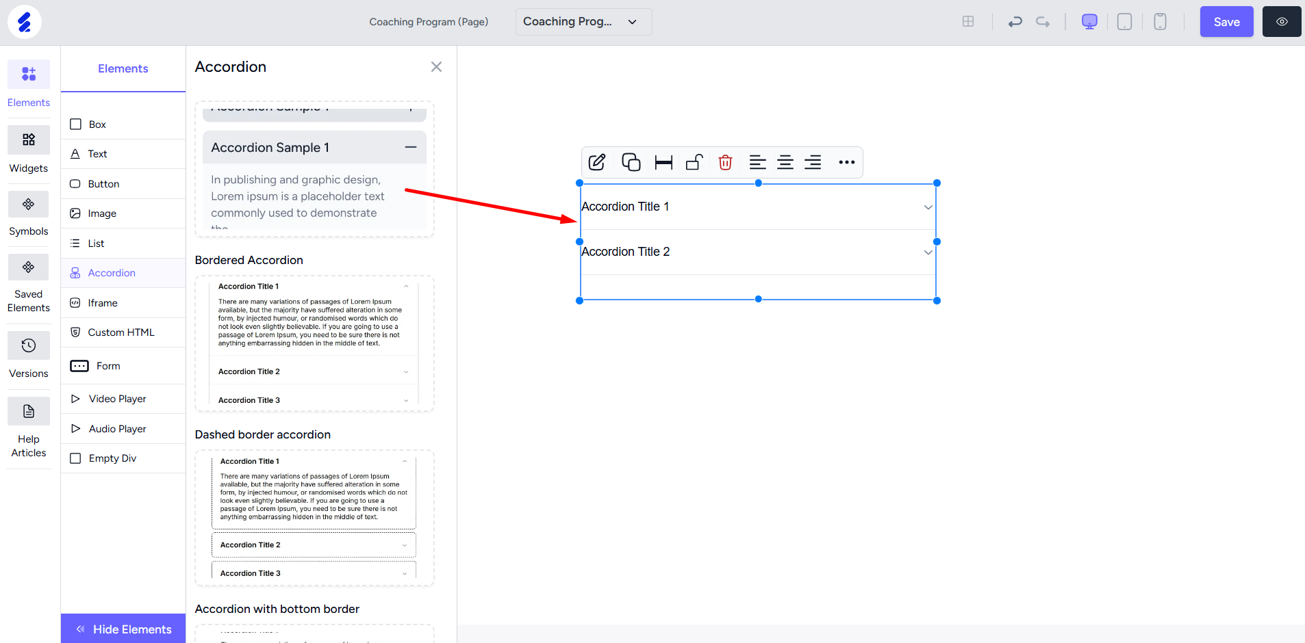Choose the Empty Div element
This screenshot has height=643, width=1305.
[x=123, y=458]
